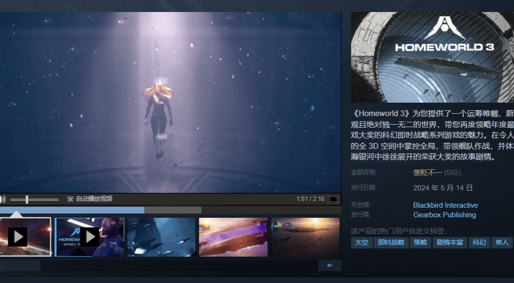This screenshot has height=283, width=514.
Task: Click the 发行商 label
Action: click(360, 215)
